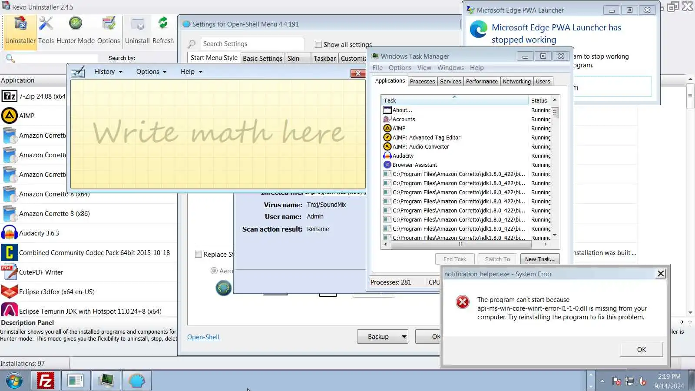Image resolution: width=695 pixels, height=391 pixels.
Task: Select the Audacity task icon in Task Manager
Action: tap(387, 156)
